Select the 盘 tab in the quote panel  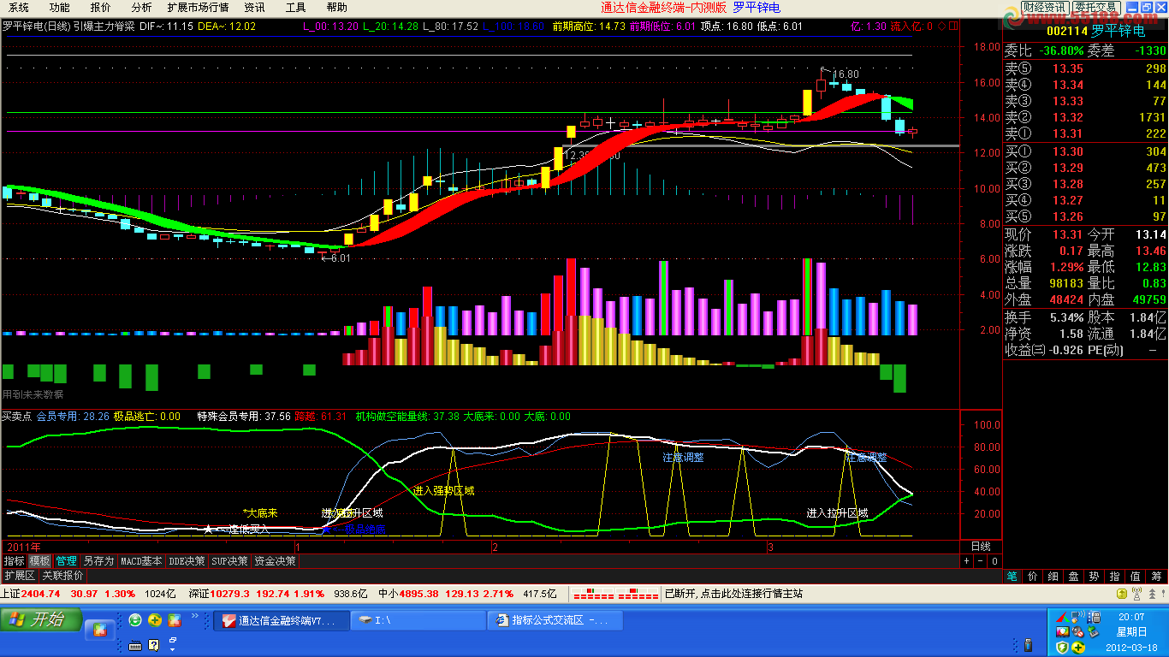1074,577
